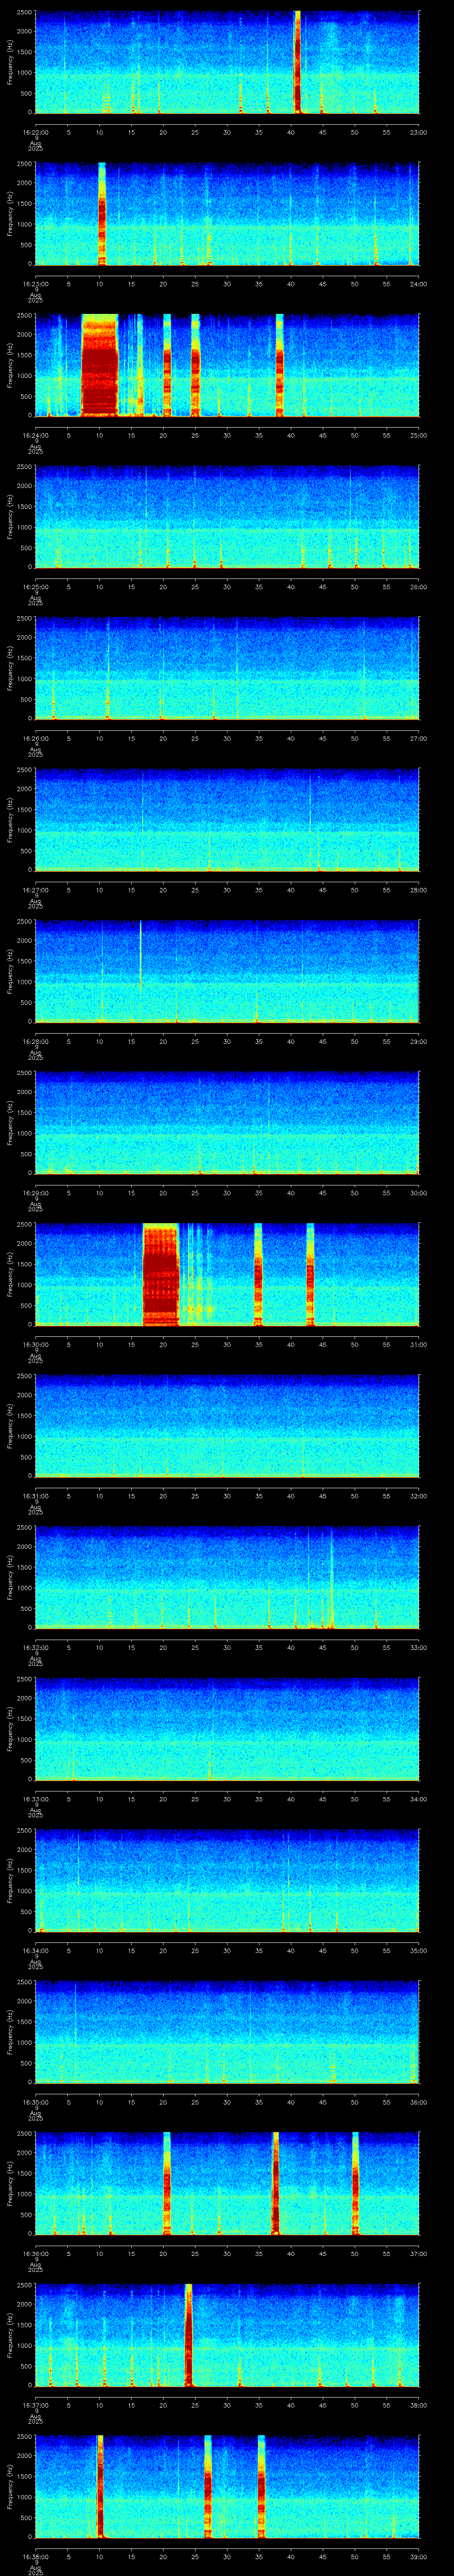Viewport: 454px width, 2576px height.
Task: Select the burst at 38 s in the 16:36 spectrogram
Action: coord(275,2183)
